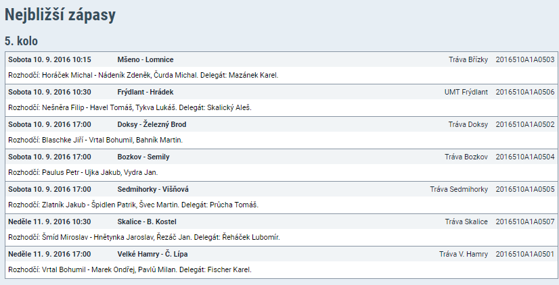This screenshot has height=285, width=559.
Task: Select the Doksy - Železný Brod match
Action: pos(152,124)
